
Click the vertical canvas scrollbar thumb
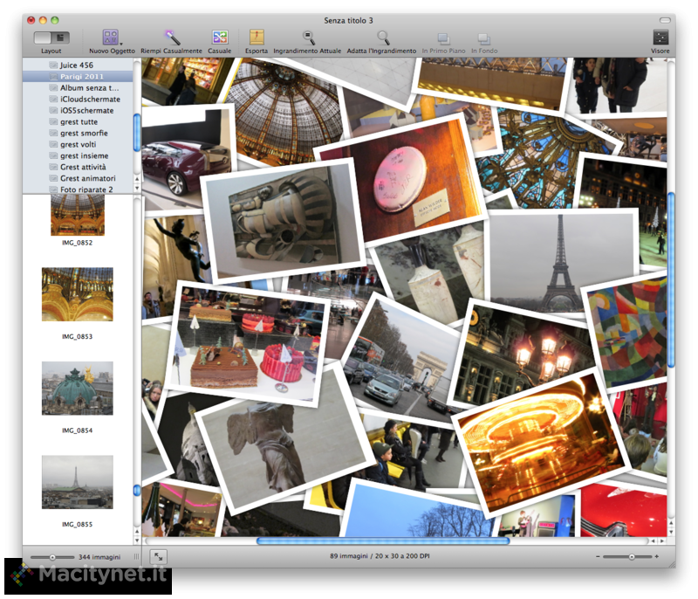(x=671, y=279)
